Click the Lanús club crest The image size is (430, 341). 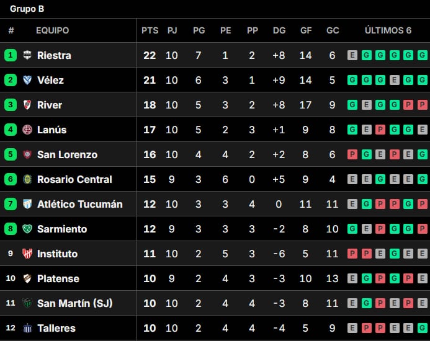[27, 130]
